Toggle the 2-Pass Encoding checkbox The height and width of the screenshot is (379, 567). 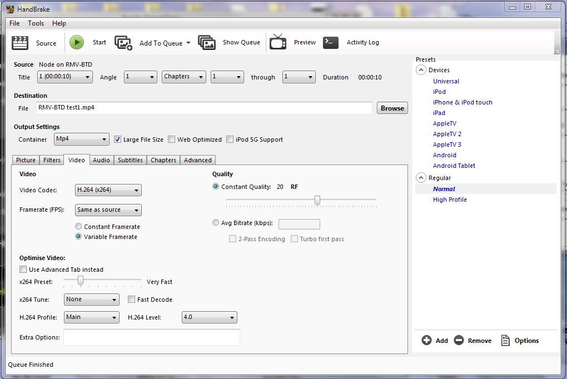click(x=232, y=239)
